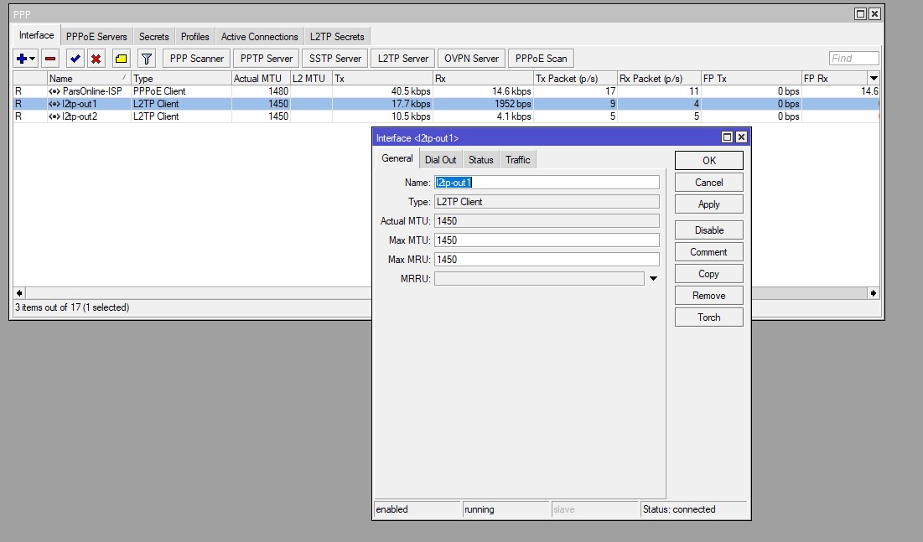Open the L2TP Secrets tab

[x=337, y=37]
